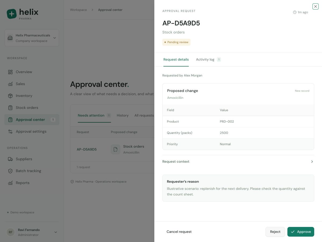322x242 pixels.
Task: Click the PRD-002 product value
Action: 227,122
